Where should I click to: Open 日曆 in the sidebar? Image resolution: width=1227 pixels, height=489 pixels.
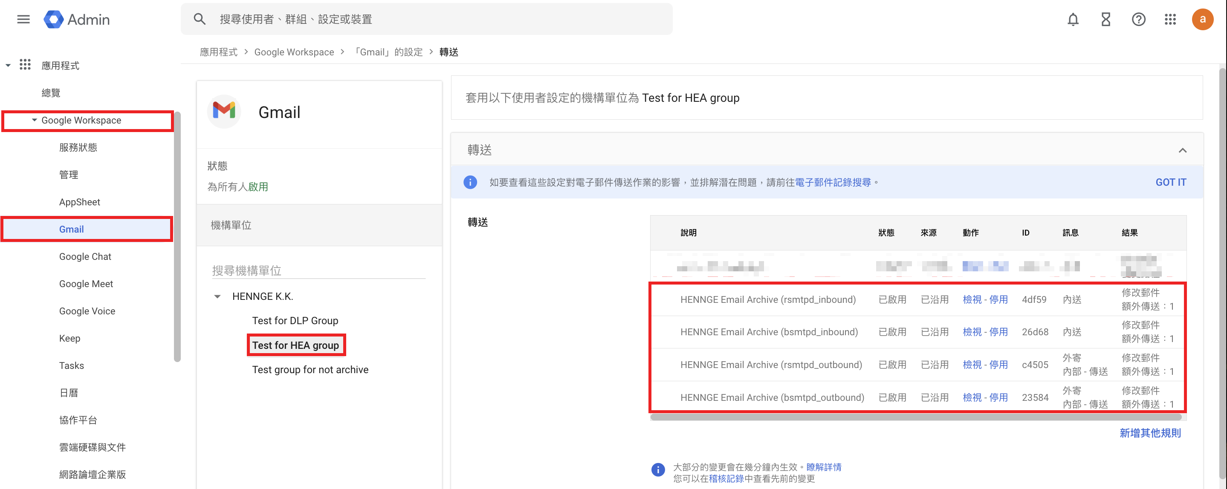click(x=69, y=393)
